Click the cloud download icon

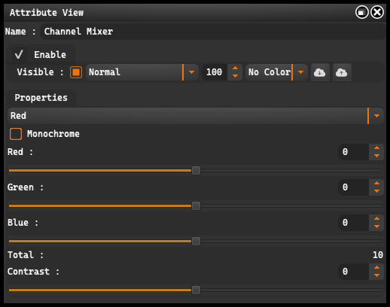(x=320, y=72)
